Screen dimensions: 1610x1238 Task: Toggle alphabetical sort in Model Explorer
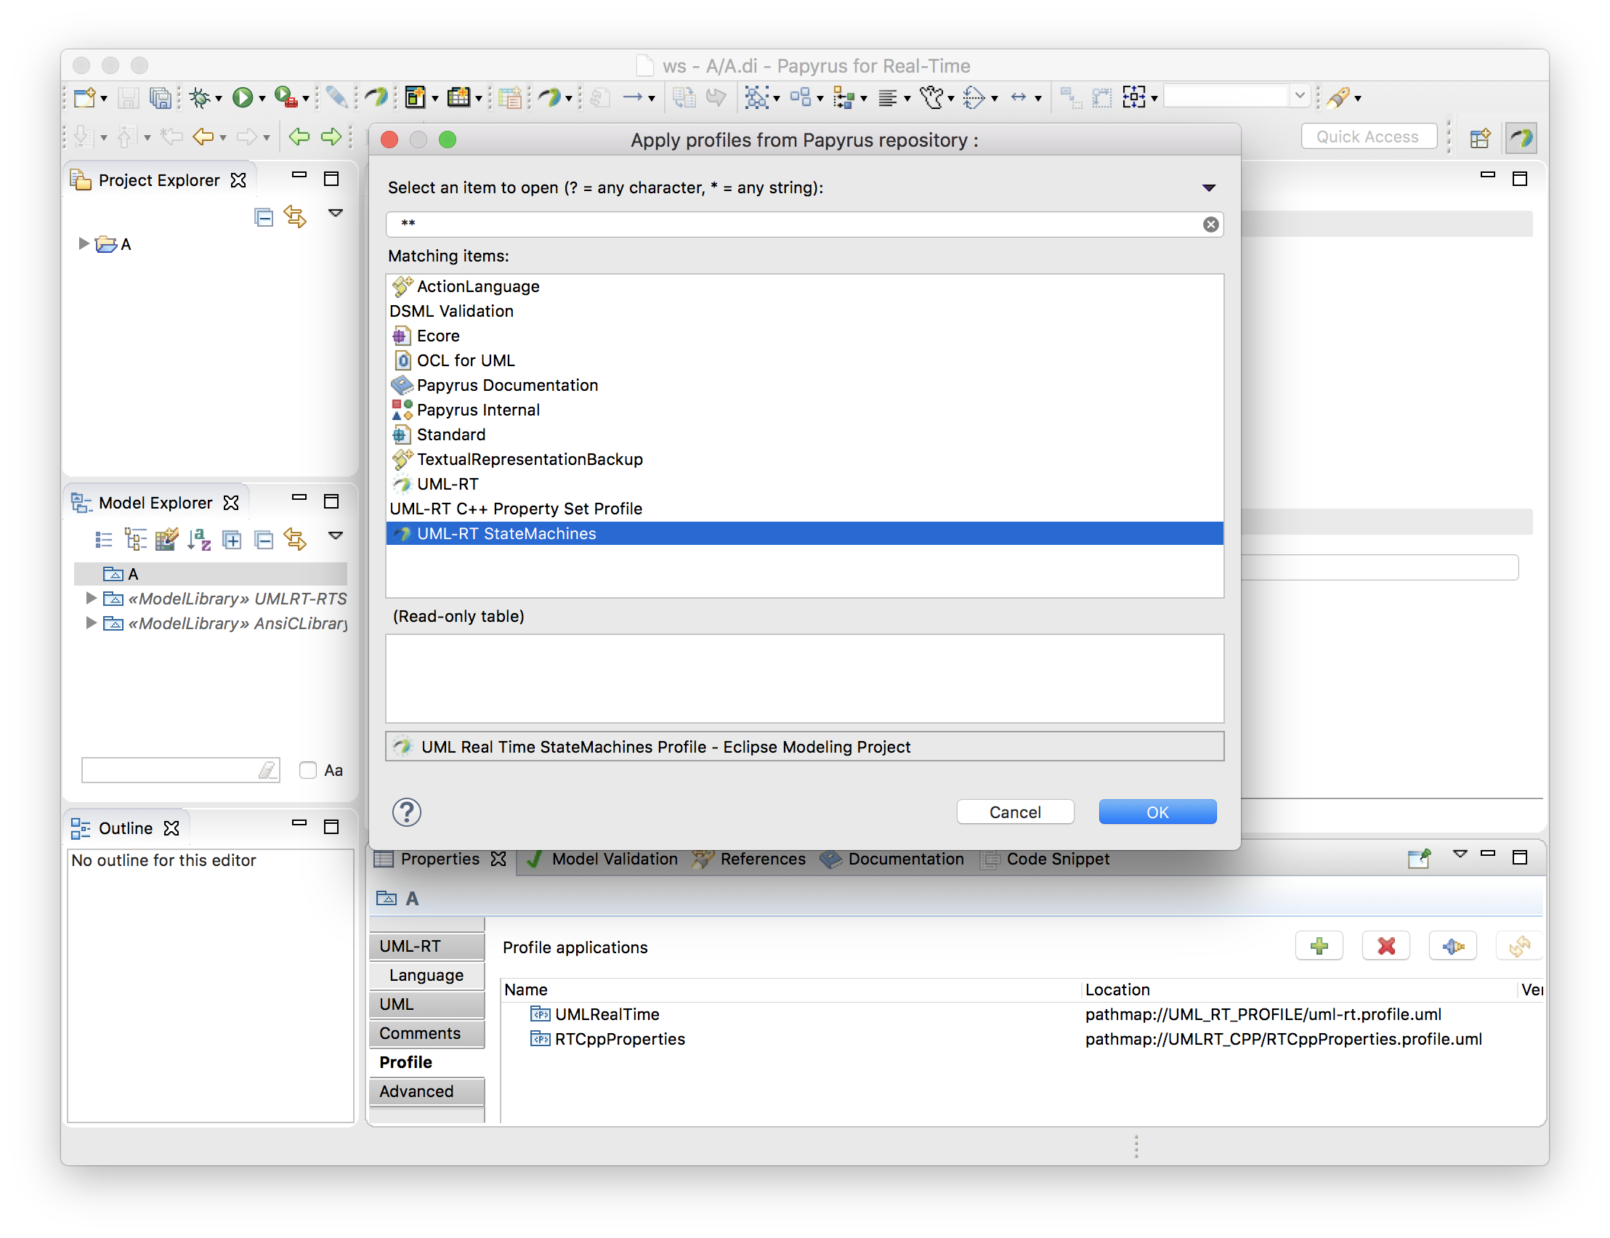199,540
